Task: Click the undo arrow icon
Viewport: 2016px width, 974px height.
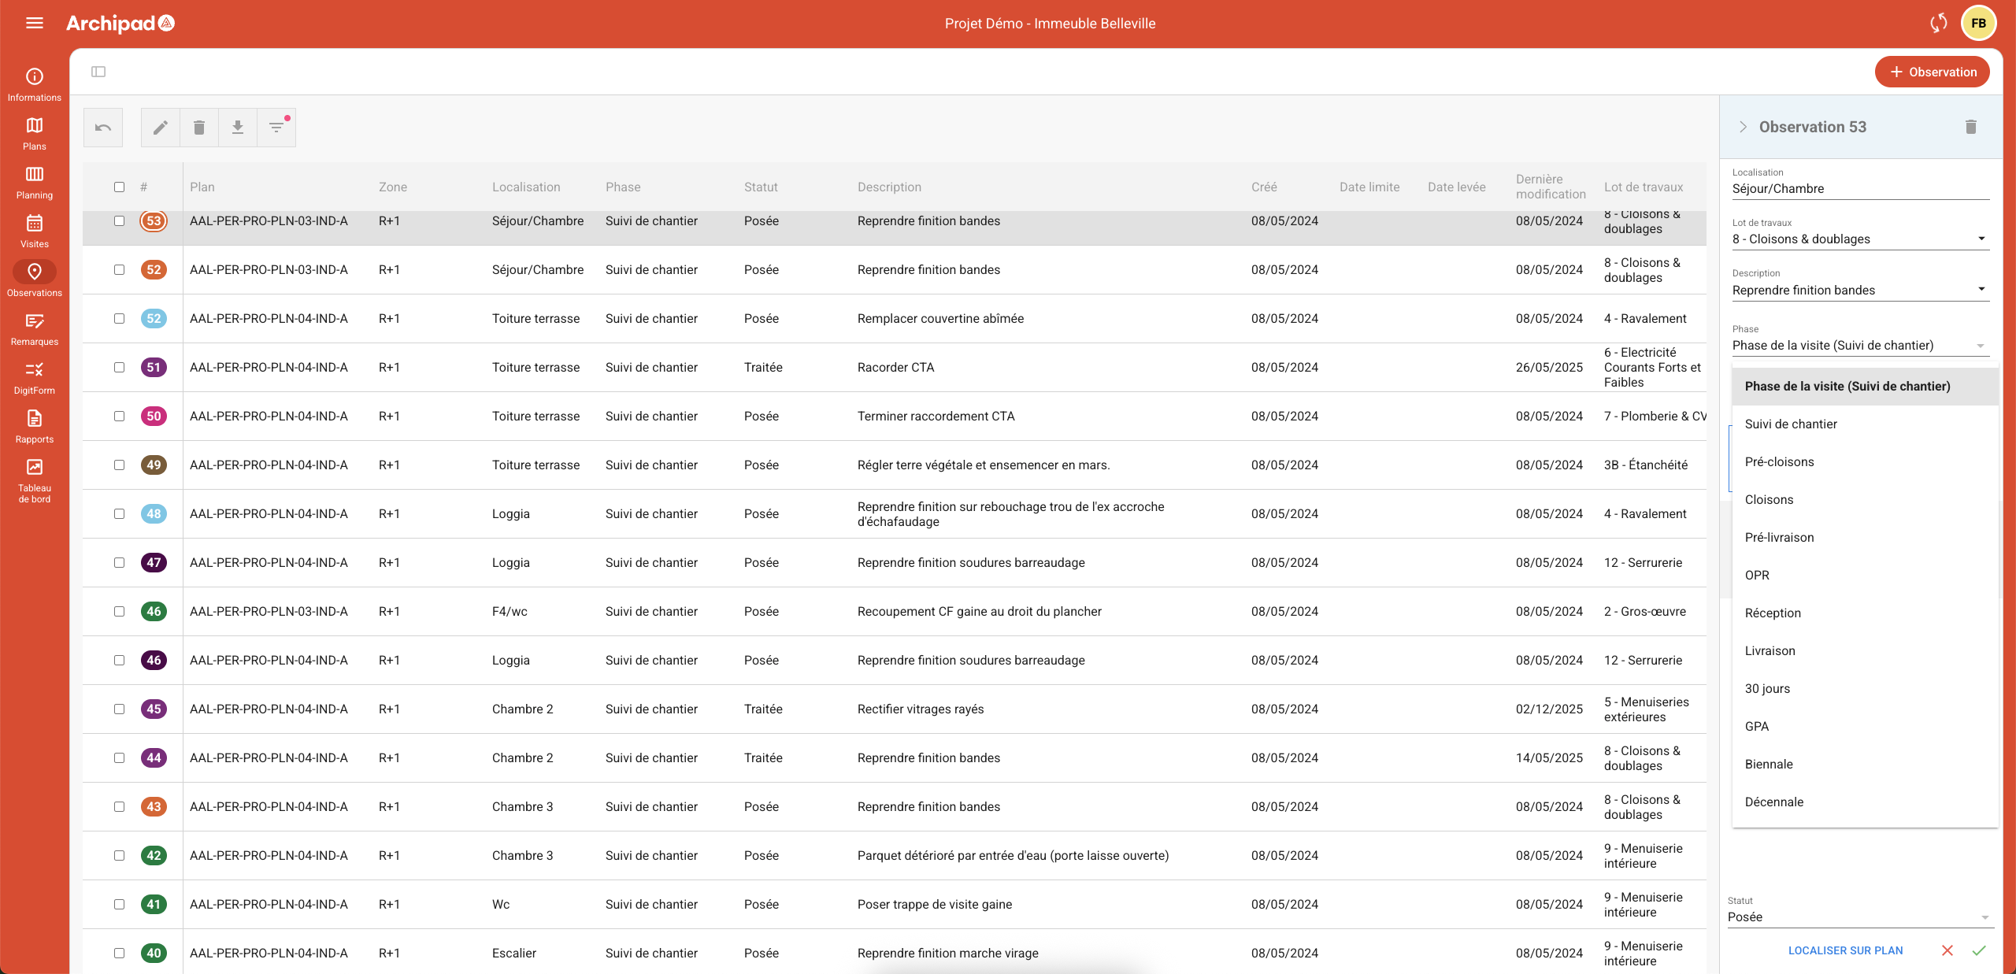Action: (x=103, y=128)
